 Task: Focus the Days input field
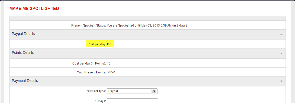pos(132,101)
